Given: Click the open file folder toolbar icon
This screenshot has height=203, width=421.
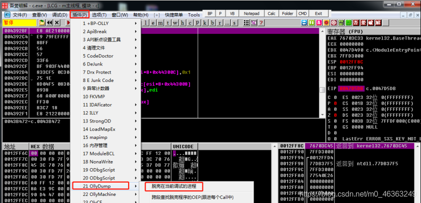Looking at the screenshot, I should point(42,23).
